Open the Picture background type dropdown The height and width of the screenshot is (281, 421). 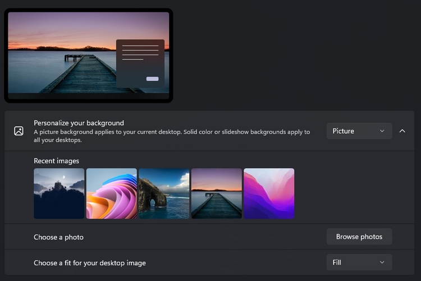coord(359,131)
